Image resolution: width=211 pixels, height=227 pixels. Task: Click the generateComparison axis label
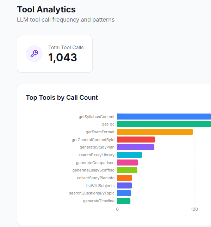95,163
